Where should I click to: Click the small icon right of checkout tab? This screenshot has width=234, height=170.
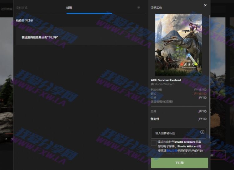coord(139,7)
